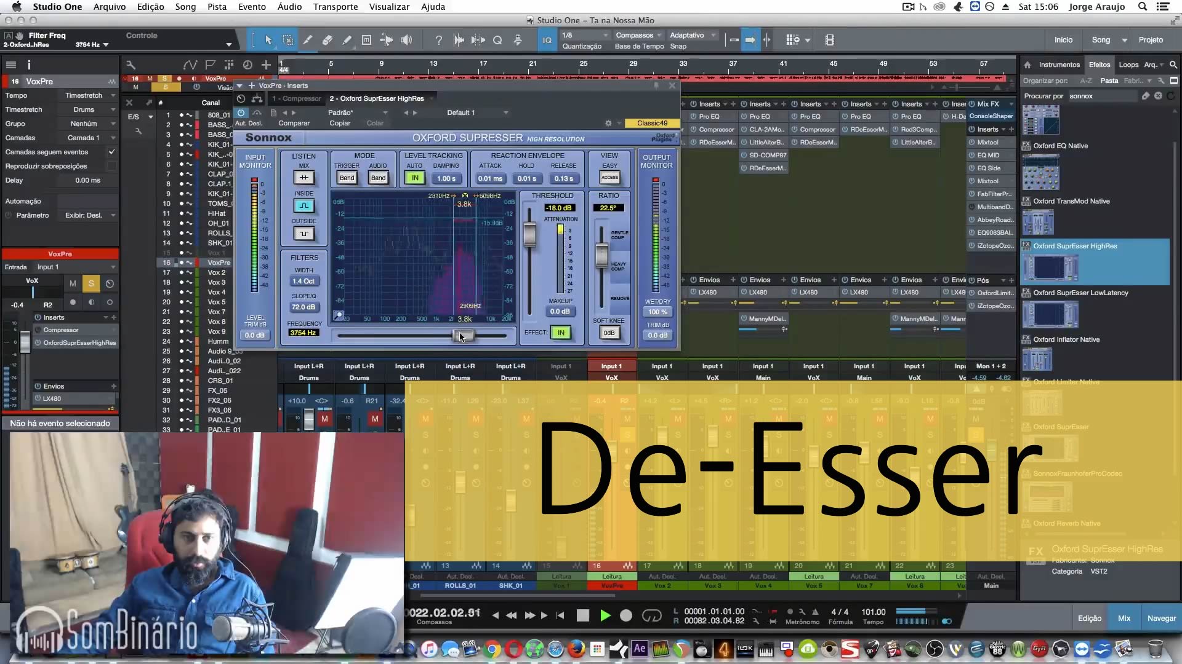The height and width of the screenshot is (664, 1182).
Task: Switch to the Loops browser tab
Action: pos(1128,65)
